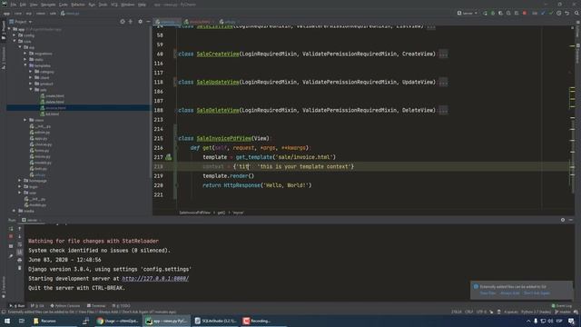The width and height of the screenshot is (581, 327).
Task: Switch to the third editor tab
Action: click(229, 22)
